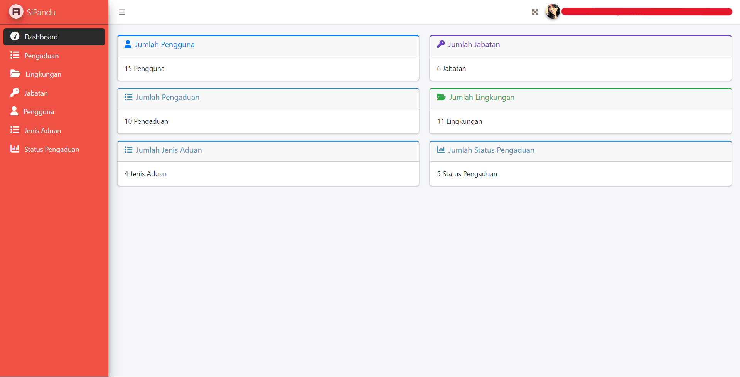Image resolution: width=740 pixels, height=377 pixels.
Task: Click the Jabatan key icon in sidebar
Action: tap(15, 93)
